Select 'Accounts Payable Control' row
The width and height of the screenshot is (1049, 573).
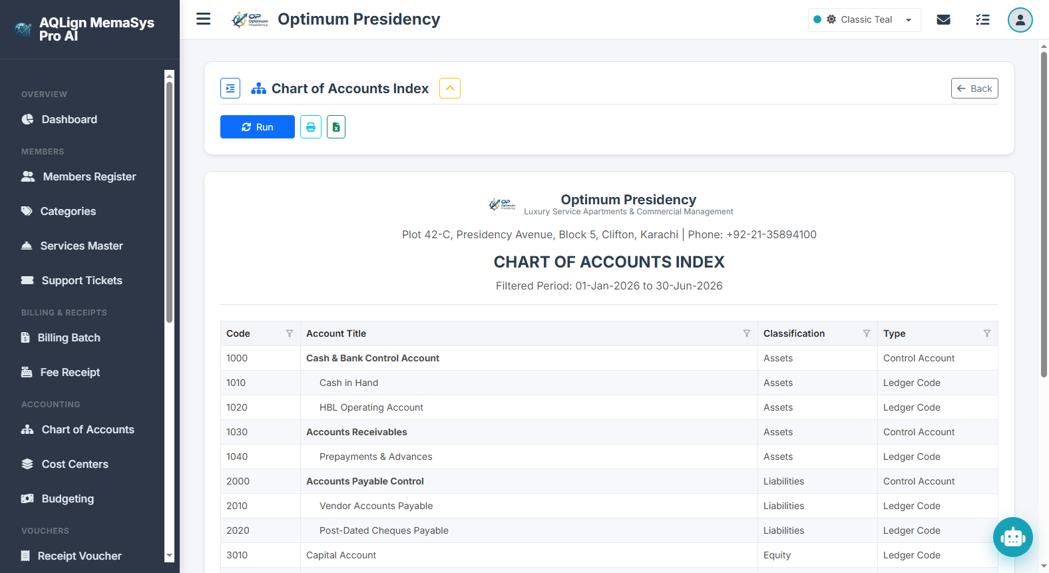pos(609,481)
